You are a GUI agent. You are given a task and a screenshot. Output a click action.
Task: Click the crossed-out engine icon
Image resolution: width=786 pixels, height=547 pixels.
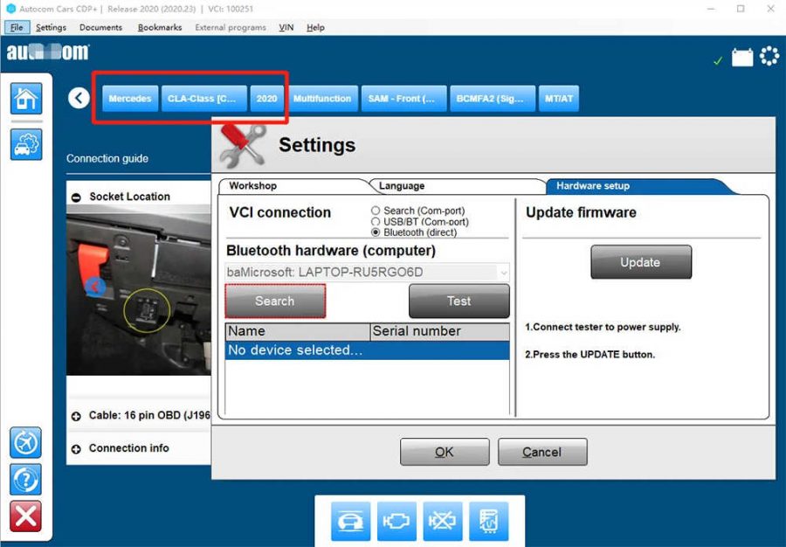(x=443, y=521)
